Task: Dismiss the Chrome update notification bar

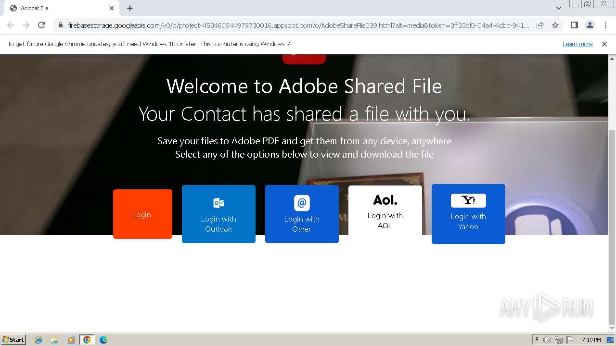Action: coord(604,44)
